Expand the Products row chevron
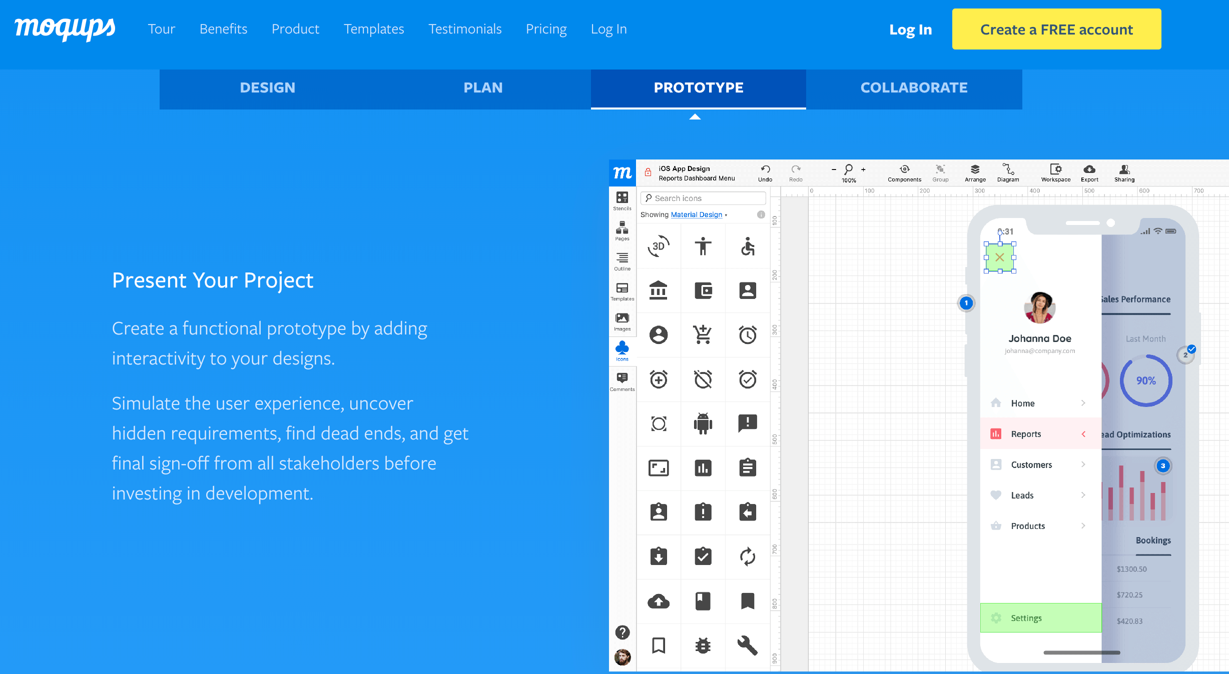The width and height of the screenshot is (1229, 674). 1083,525
